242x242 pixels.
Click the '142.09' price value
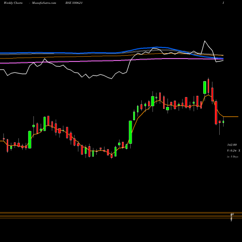coord(232,145)
